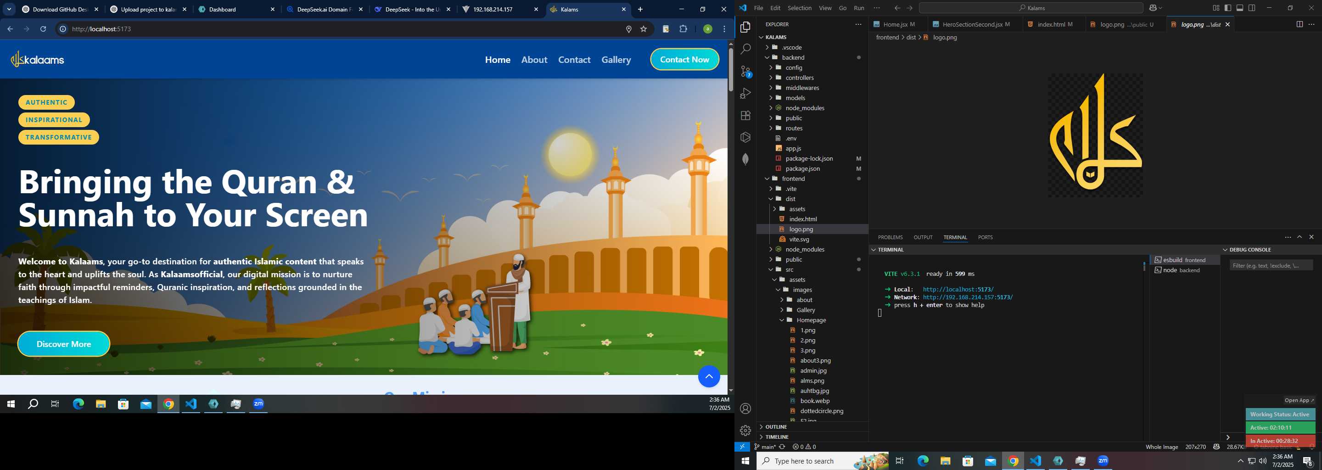Image resolution: width=1322 pixels, height=470 pixels.
Task: Click the Contact Now button on webpage
Action: tap(684, 60)
